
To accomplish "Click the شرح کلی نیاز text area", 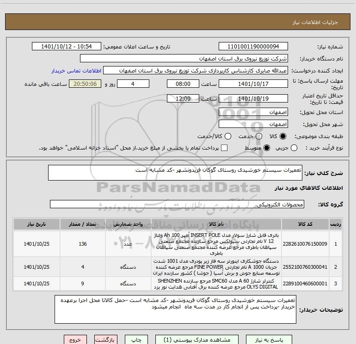I will point(175,173).
